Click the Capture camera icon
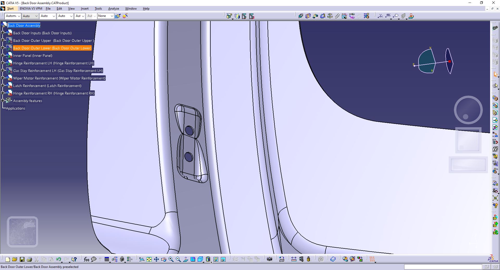 point(270,259)
